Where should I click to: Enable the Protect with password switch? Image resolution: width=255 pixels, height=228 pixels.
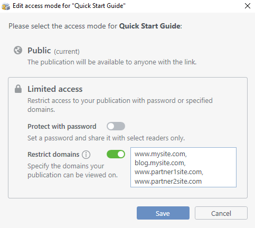[x=116, y=126]
